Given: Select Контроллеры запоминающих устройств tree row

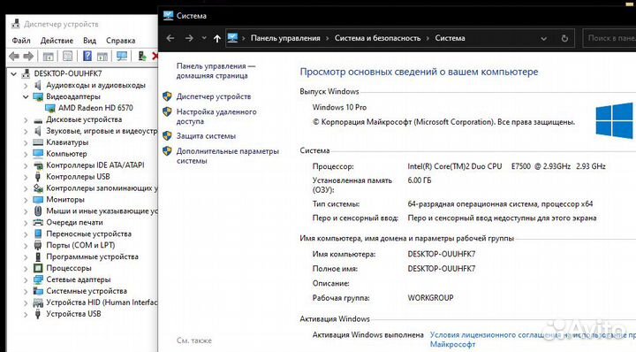Looking at the screenshot, I should coord(102,188).
